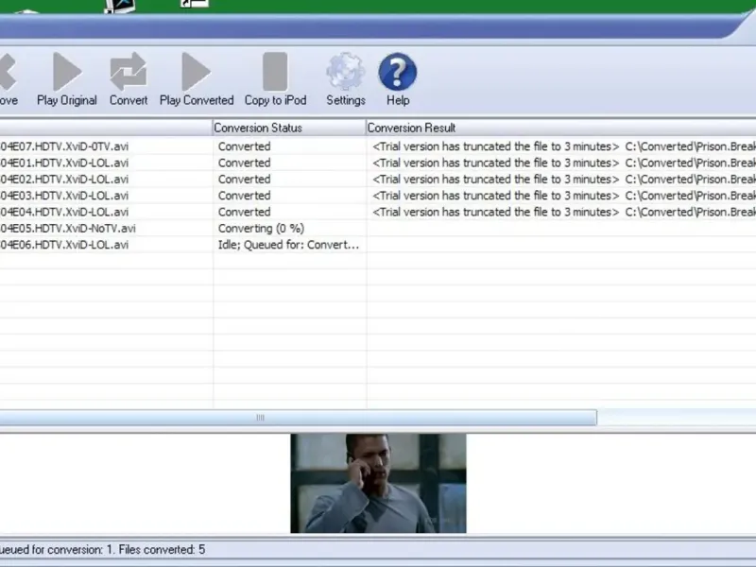Sort by the Conversion Result column header
The image size is (756, 567).
[x=561, y=128]
